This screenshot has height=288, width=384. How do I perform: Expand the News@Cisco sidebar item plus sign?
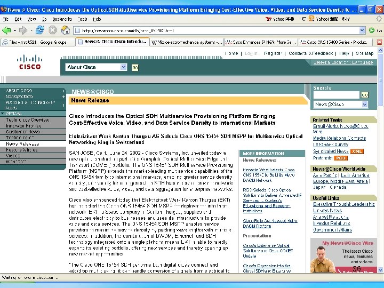[63, 97]
